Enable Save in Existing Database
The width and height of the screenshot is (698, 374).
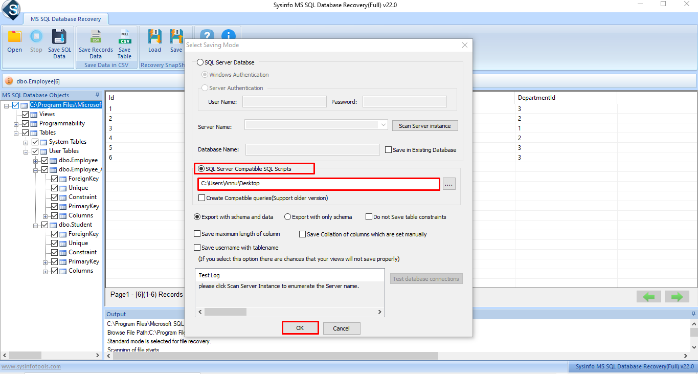pos(389,150)
